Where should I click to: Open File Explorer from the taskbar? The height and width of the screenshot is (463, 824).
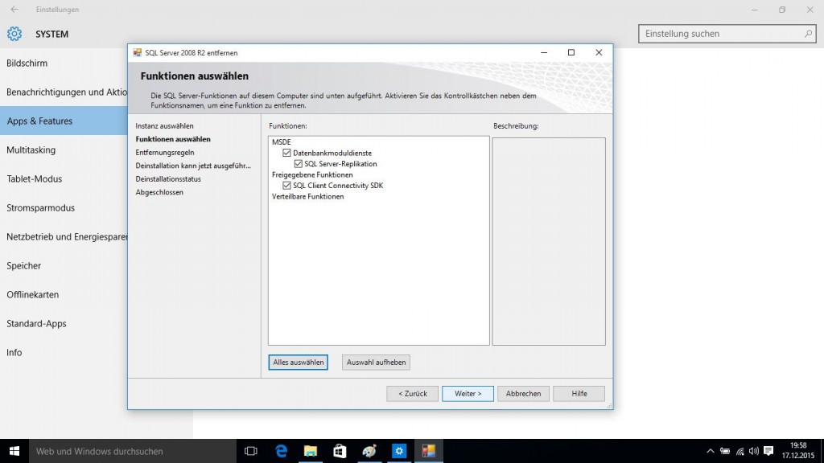click(x=310, y=451)
